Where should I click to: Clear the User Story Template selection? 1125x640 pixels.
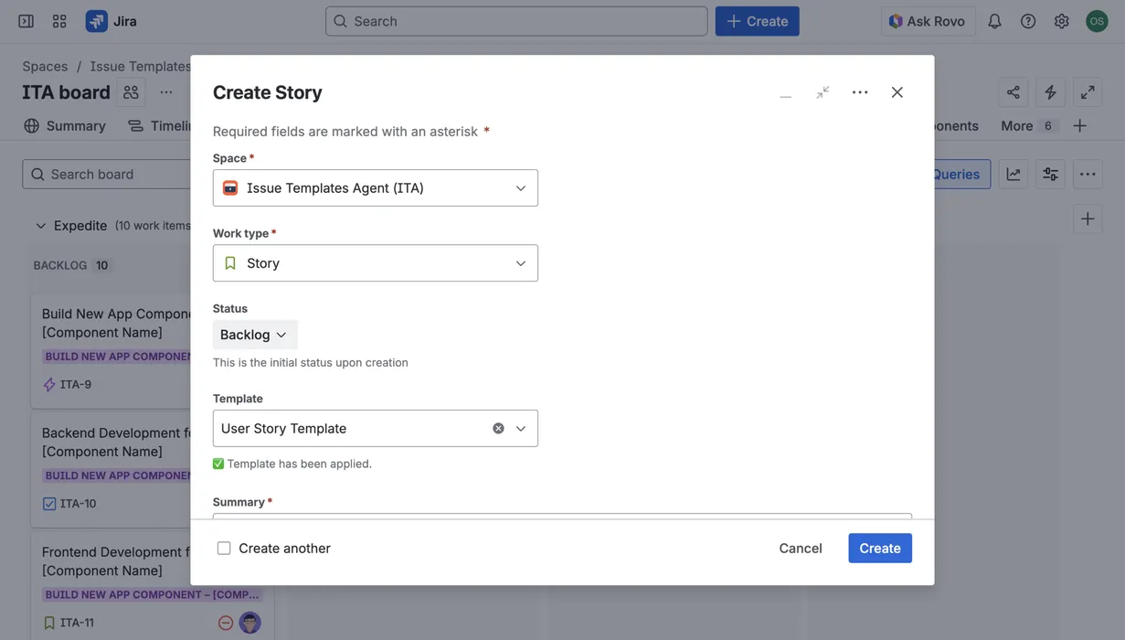pos(498,429)
